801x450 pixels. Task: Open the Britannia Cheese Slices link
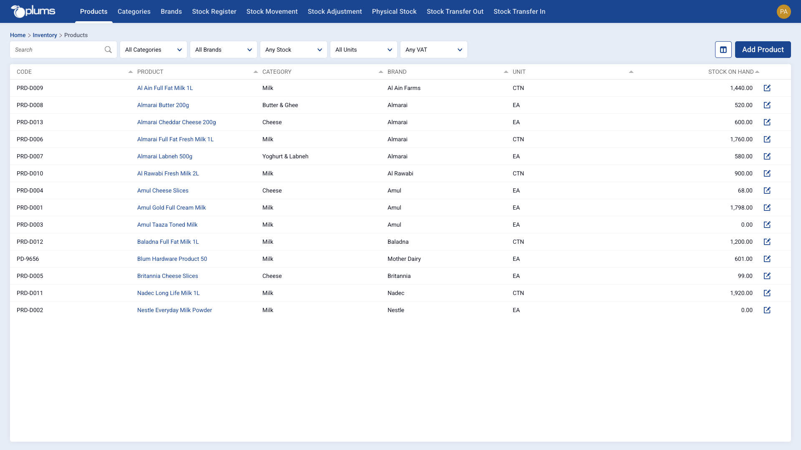(167, 276)
